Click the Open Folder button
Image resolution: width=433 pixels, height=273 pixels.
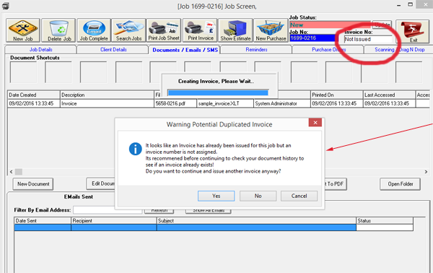coord(400,184)
